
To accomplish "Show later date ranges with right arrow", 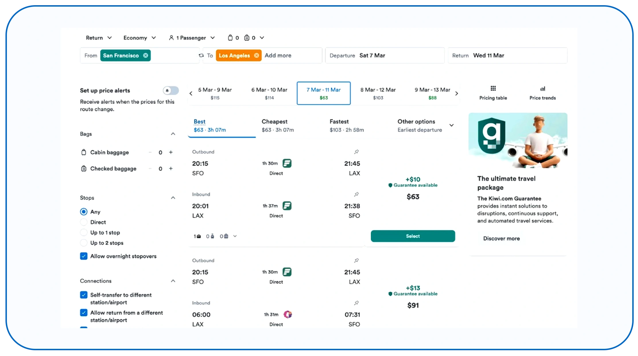I will pyautogui.click(x=457, y=93).
